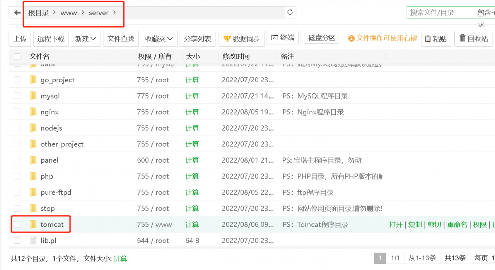Go to server in breadcrumb path
Viewport: 495px width, 270px height.
[x=99, y=13]
